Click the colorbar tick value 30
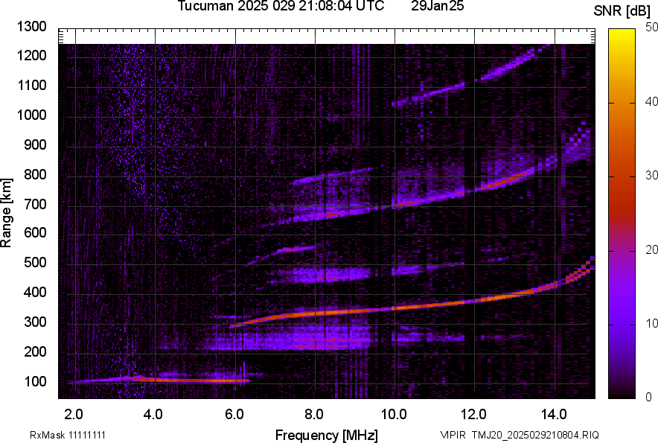Screen dimensions: 658x443 pyautogui.click(x=651, y=175)
